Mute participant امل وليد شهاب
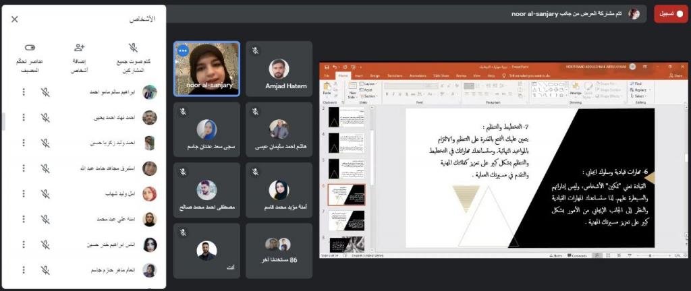The image size is (691, 291). pyautogui.click(x=45, y=193)
